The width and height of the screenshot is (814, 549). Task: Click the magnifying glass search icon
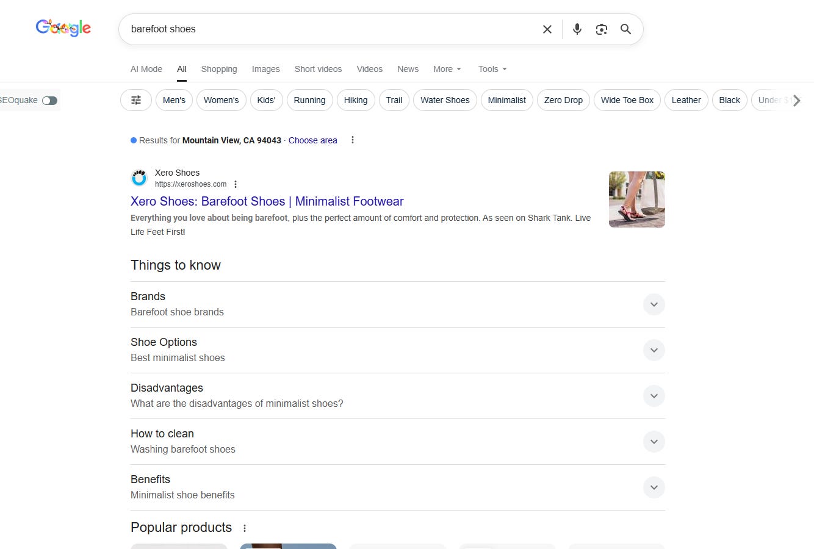coord(626,29)
